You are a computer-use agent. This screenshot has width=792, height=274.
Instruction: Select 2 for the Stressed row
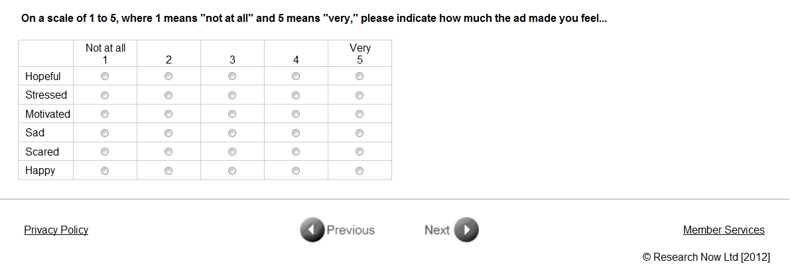(x=168, y=95)
